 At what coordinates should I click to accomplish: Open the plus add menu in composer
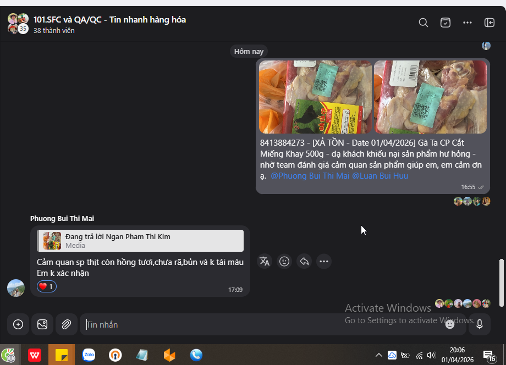[18, 324]
